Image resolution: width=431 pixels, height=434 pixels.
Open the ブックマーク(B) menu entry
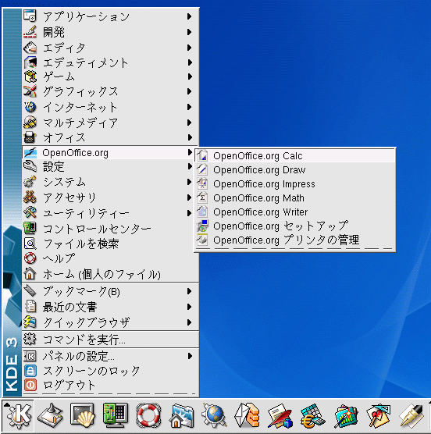click(x=110, y=291)
